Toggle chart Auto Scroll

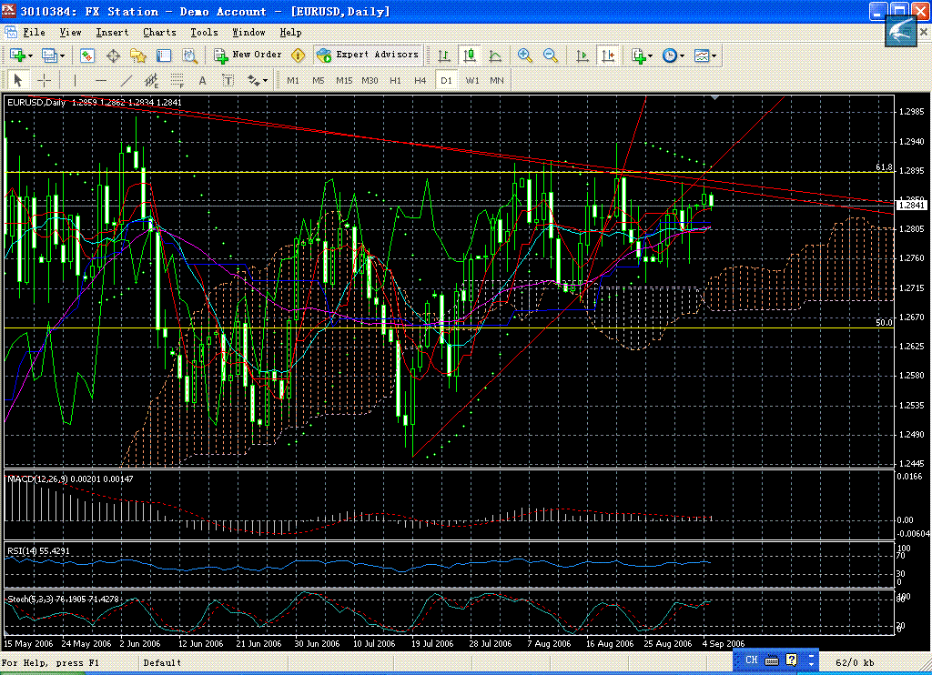point(582,55)
